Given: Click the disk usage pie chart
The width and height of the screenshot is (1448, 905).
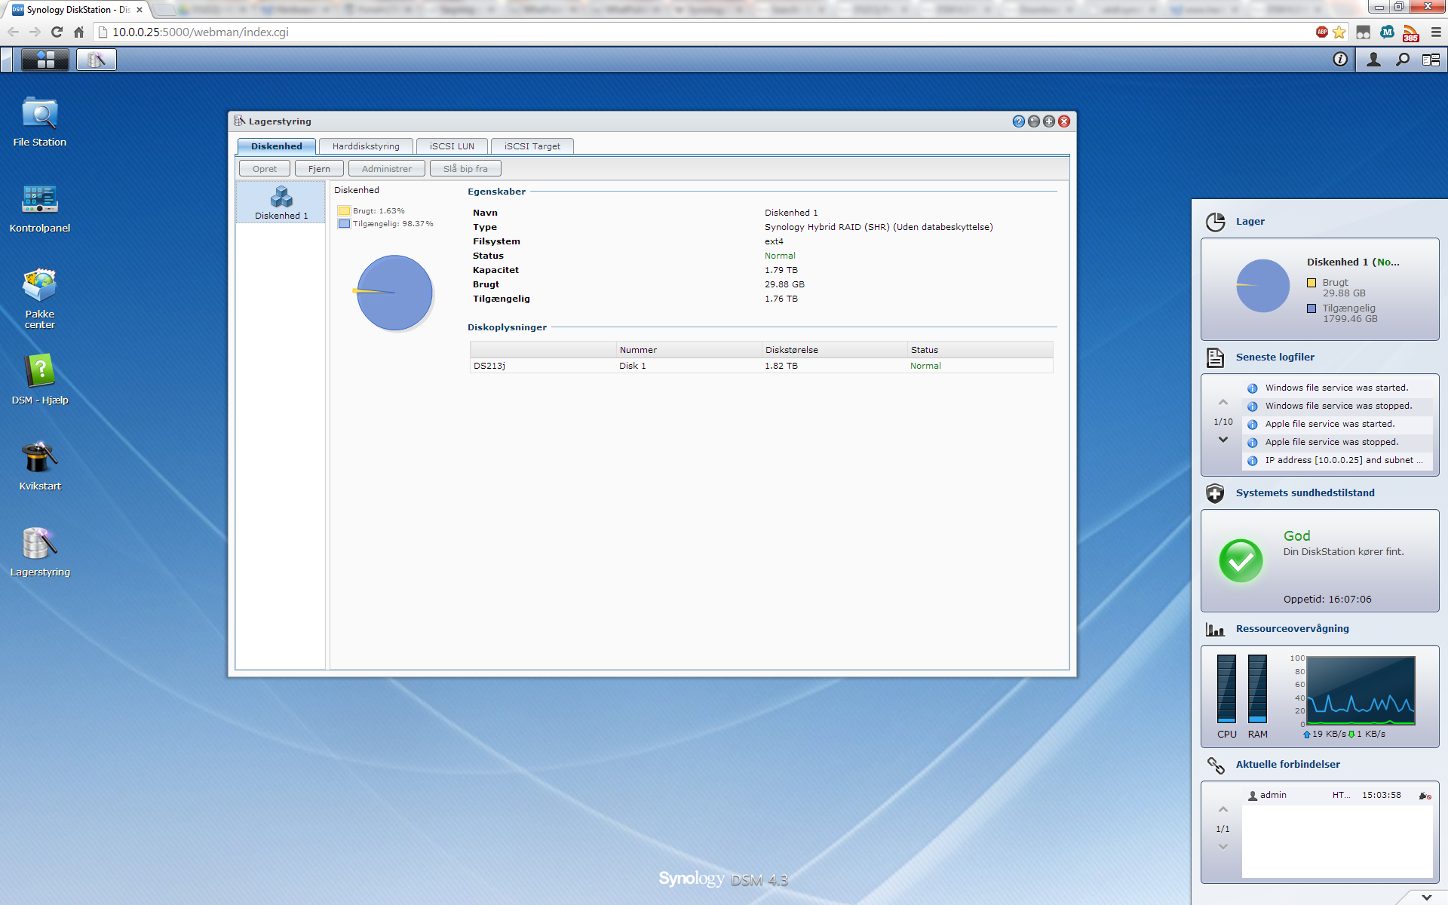Looking at the screenshot, I should (394, 293).
